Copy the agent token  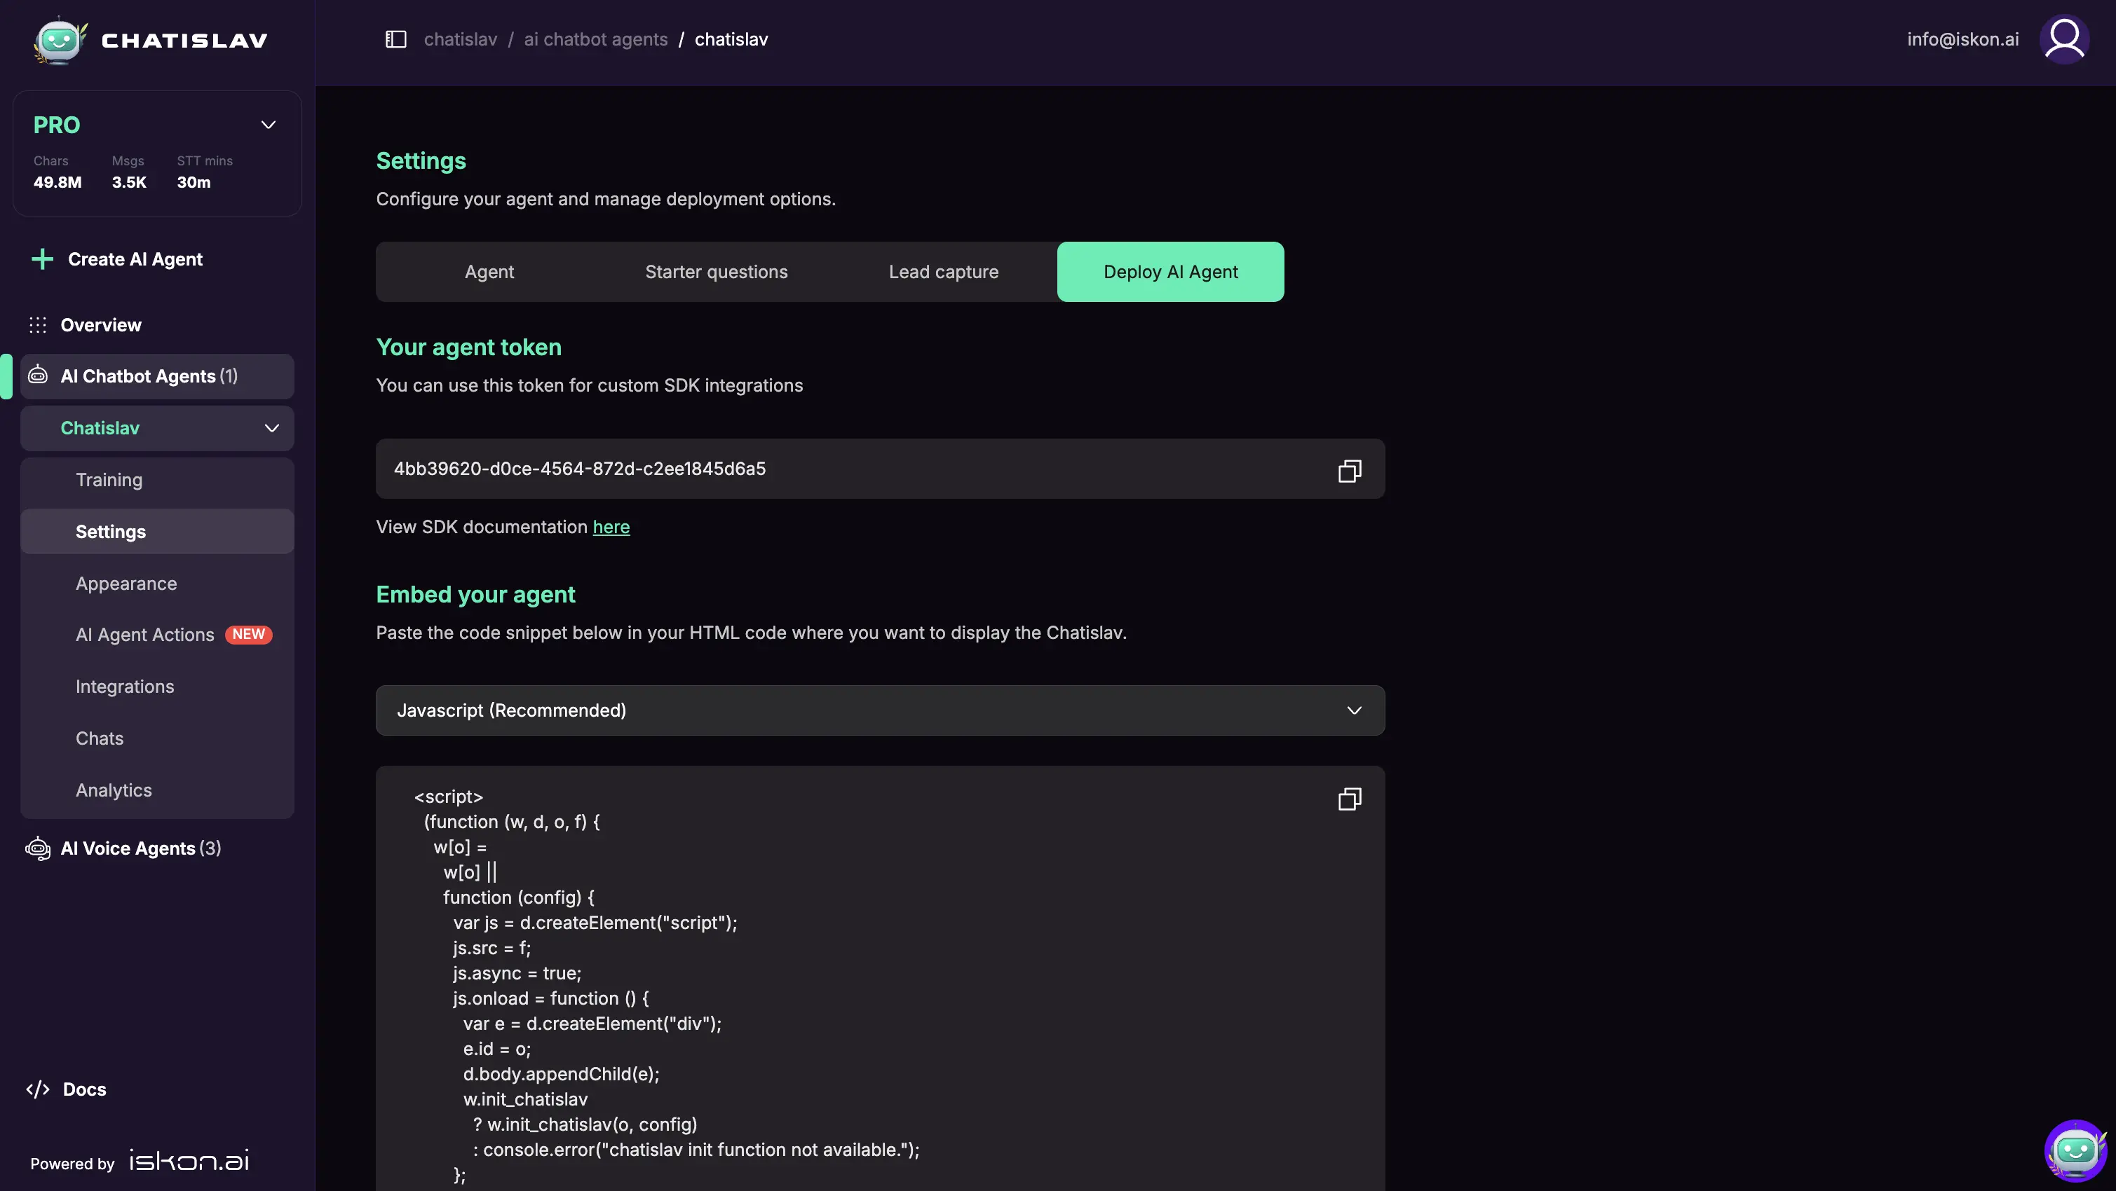(1350, 470)
